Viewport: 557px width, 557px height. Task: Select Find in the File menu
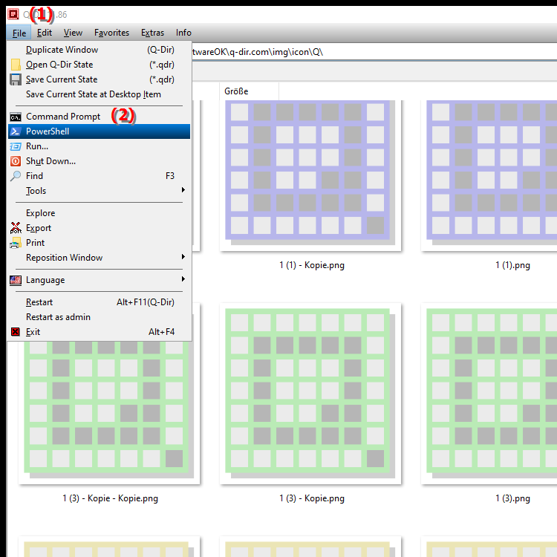point(99,176)
